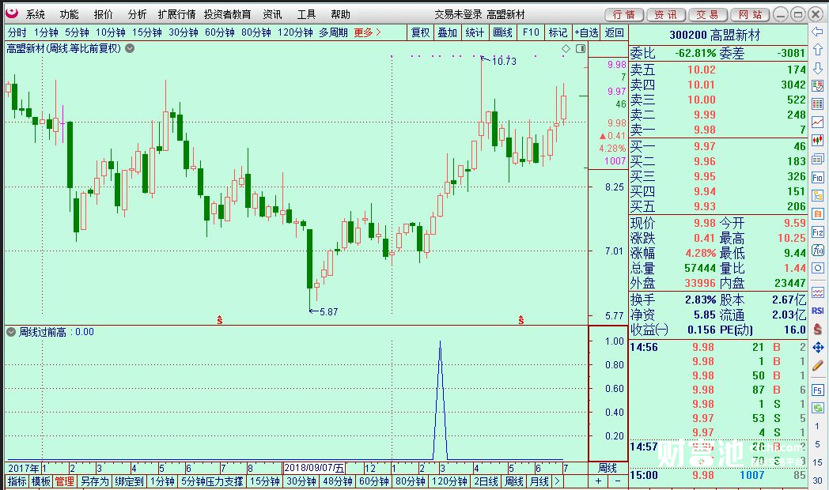829x490 pixels.
Task: Click the 返回 return button
Action: tap(615, 32)
